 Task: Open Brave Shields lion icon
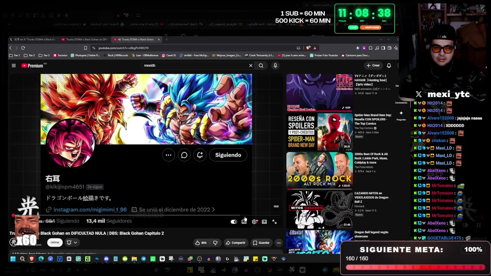[308, 48]
